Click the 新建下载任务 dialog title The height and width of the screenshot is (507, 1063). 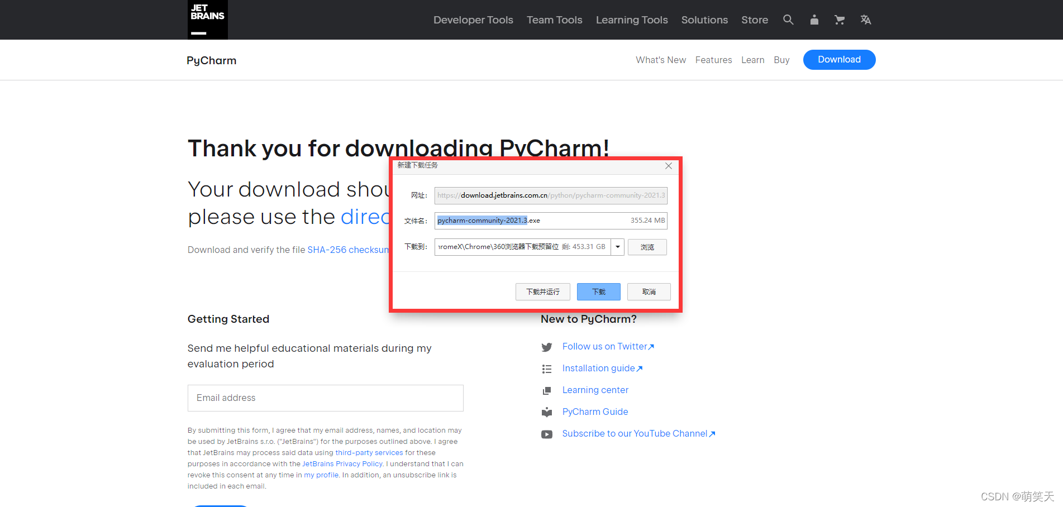coord(418,165)
